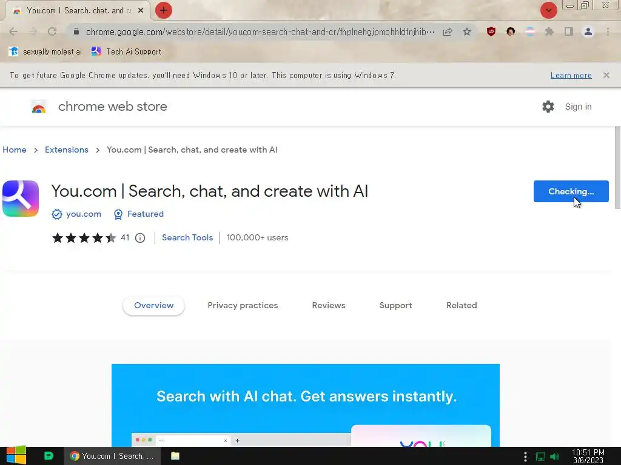Open web store settings gear

[548, 107]
